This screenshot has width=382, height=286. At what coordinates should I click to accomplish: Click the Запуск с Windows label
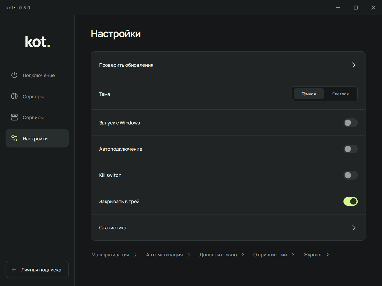pyautogui.click(x=120, y=123)
